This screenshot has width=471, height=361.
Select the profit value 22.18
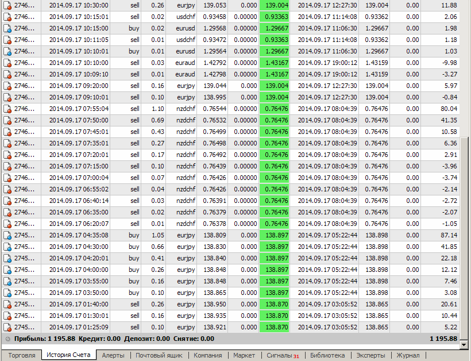(x=449, y=259)
